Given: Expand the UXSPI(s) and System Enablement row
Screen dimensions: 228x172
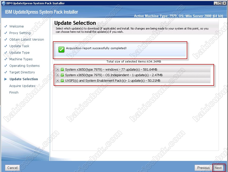Looking at the screenshot, I should click(58, 80).
